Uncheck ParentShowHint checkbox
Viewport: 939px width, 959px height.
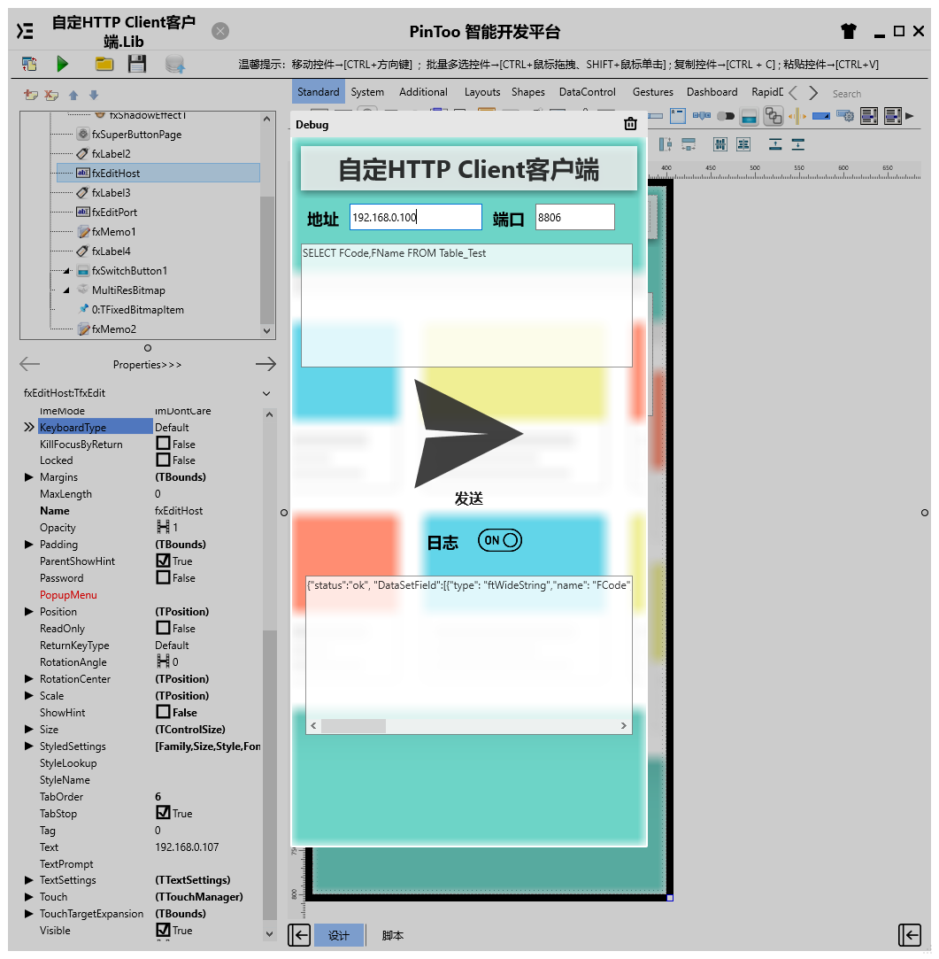point(163,561)
